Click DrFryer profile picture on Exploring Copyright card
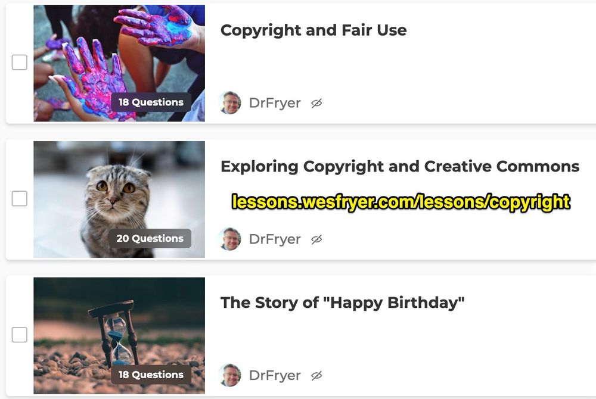Viewport: 596px width, 399px height. pos(230,239)
